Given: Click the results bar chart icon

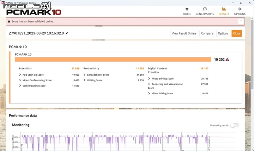Looking at the screenshot, I should (224, 9).
